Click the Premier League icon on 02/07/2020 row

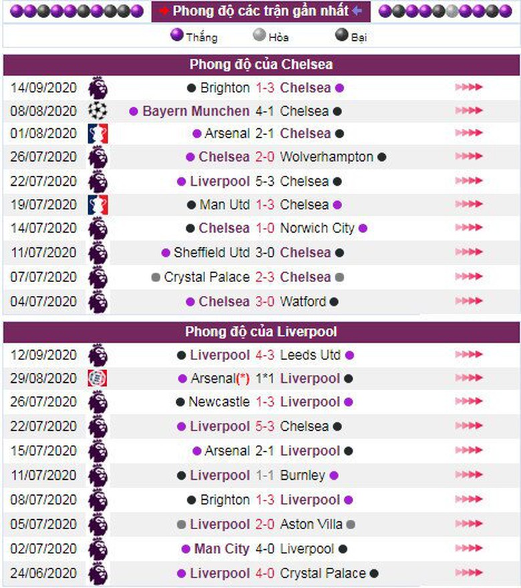[x=98, y=549]
